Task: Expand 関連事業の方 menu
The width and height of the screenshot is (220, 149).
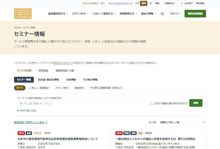Action: (x=128, y=14)
